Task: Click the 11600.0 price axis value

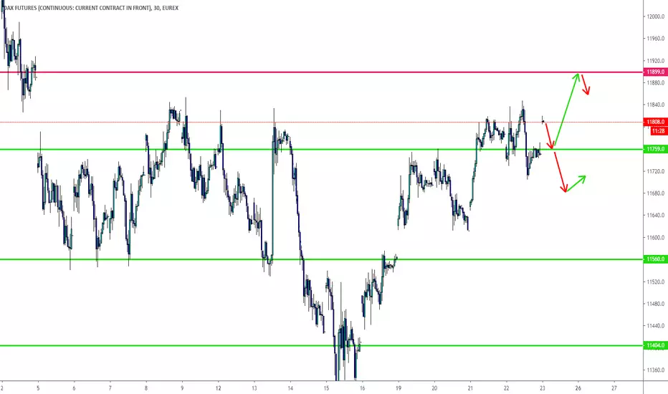Action: (656, 238)
